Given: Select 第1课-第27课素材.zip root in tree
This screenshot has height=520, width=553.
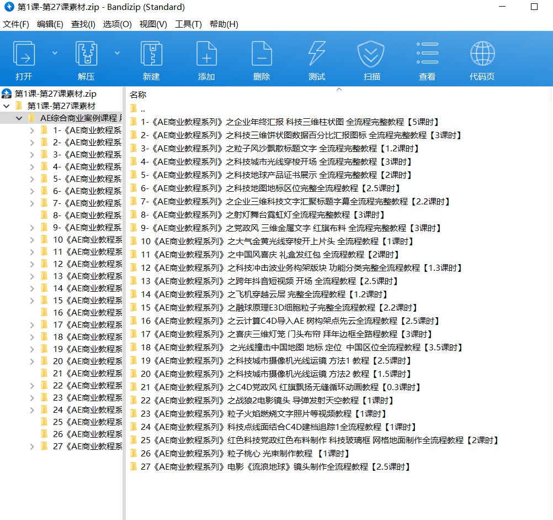Looking at the screenshot, I should click(x=55, y=93).
